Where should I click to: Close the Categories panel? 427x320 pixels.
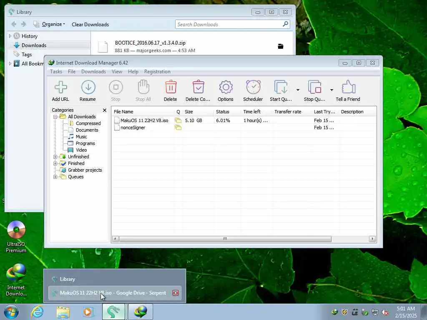[105, 110]
